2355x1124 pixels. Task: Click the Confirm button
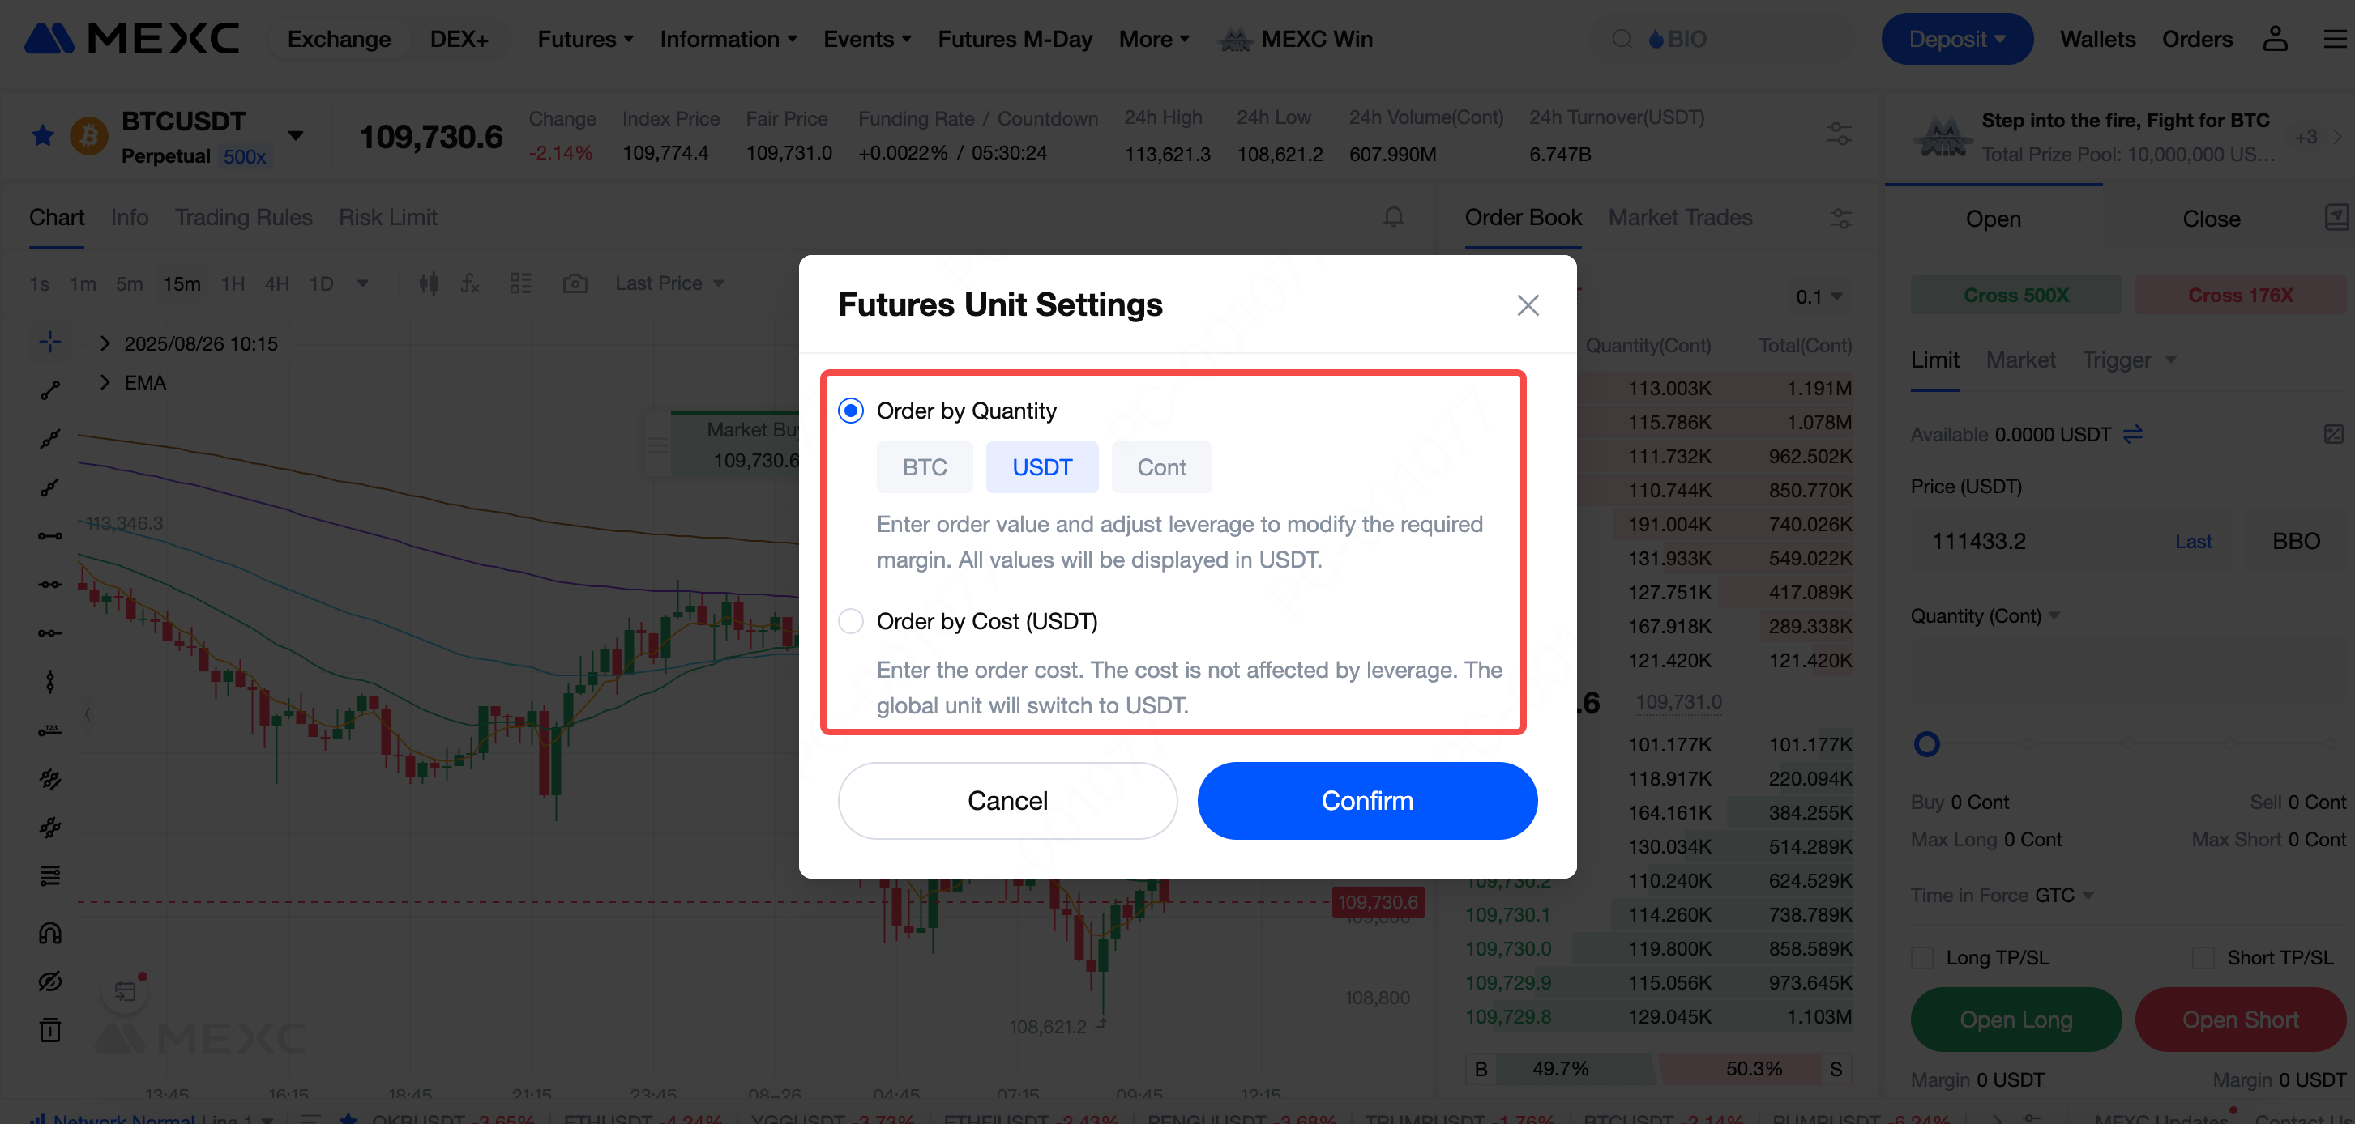click(x=1366, y=801)
